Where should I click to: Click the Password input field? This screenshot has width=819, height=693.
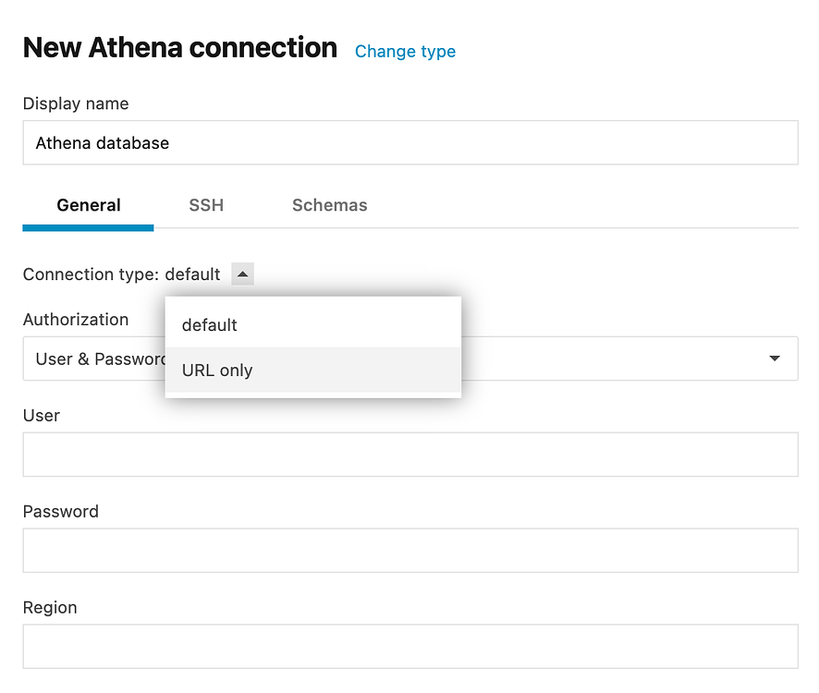point(410,551)
